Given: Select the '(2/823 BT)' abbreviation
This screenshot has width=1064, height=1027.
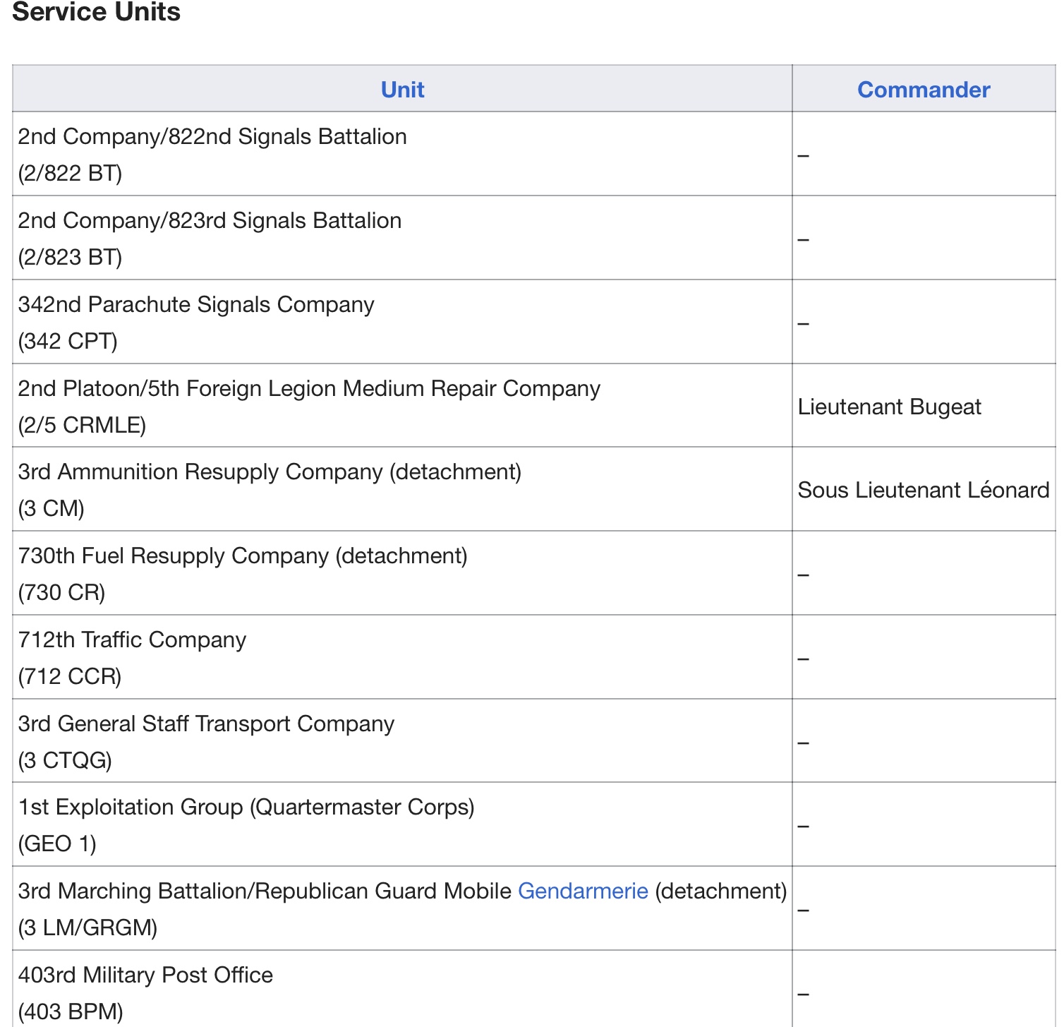Looking at the screenshot, I should tap(70, 257).
